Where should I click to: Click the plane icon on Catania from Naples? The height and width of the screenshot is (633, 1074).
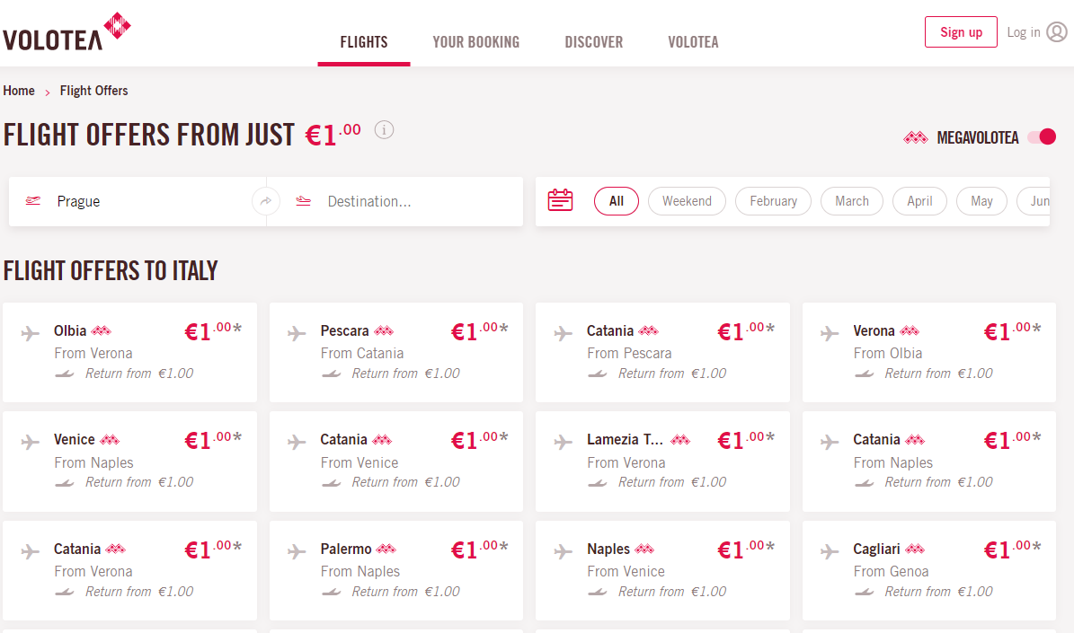tap(830, 442)
